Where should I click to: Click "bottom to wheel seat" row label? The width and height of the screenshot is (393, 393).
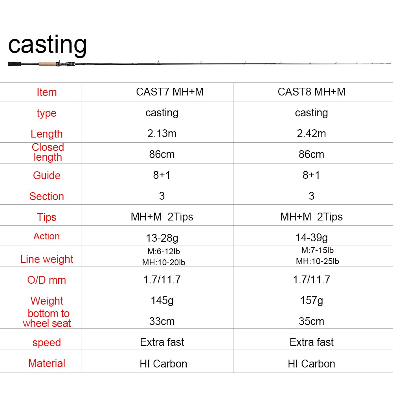click(47, 319)
